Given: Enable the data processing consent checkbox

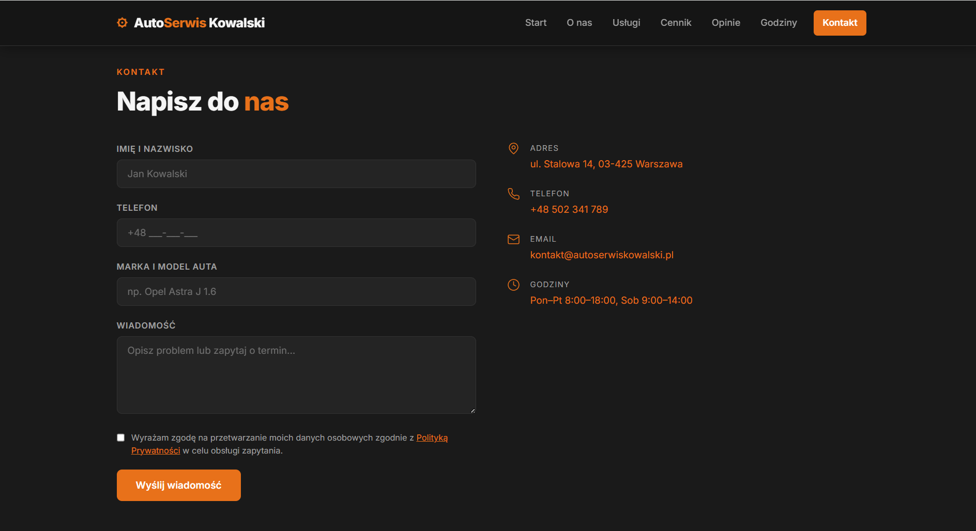Looking at the screenshot, I should [x=121, y=438].
